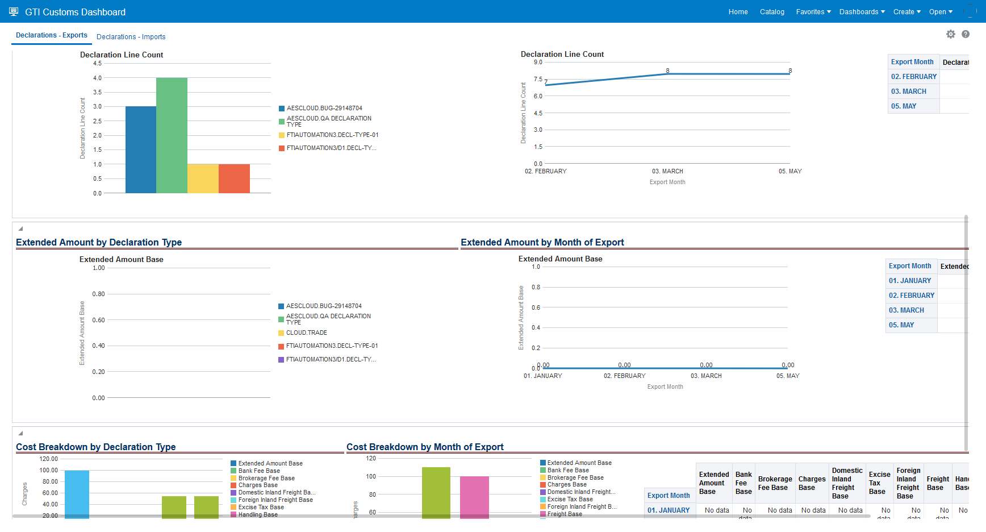Click the light blue bar in Cost Breakdown by Declaration Type
The image size is (986, 532).
[77, 494]
